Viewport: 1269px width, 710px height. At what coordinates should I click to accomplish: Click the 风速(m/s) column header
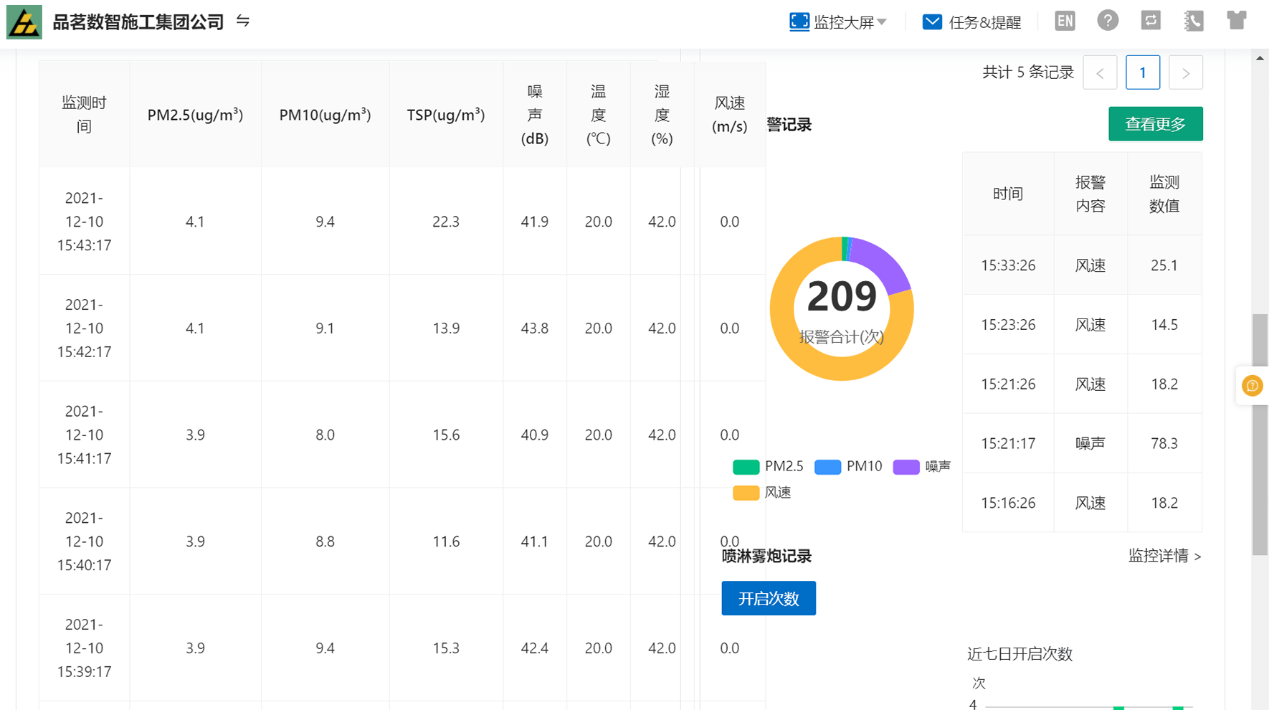(x=730, y=115)
